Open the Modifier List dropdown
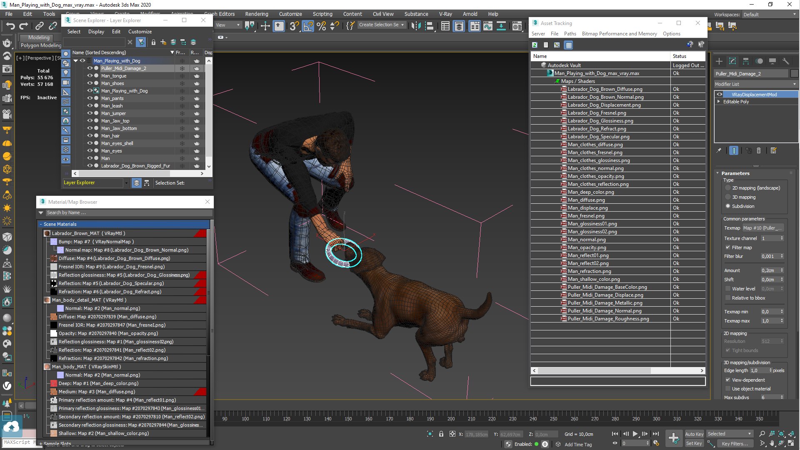This screenshot has height=450, width=800. coord(756,84)
